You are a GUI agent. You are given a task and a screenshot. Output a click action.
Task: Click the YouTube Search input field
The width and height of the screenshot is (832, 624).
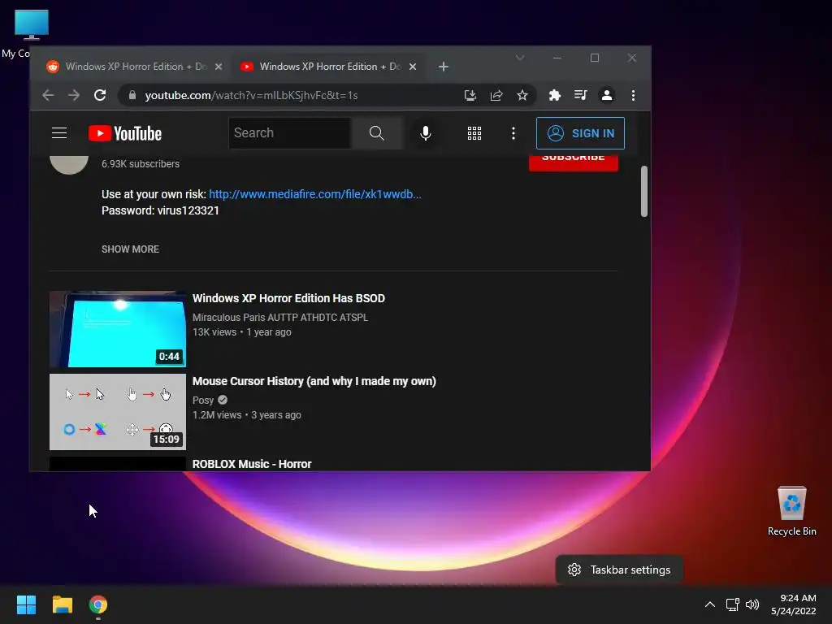click(290, 133)
